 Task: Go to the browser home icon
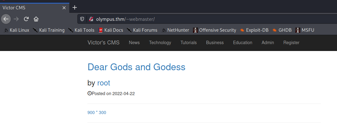[x=36, y=19]
